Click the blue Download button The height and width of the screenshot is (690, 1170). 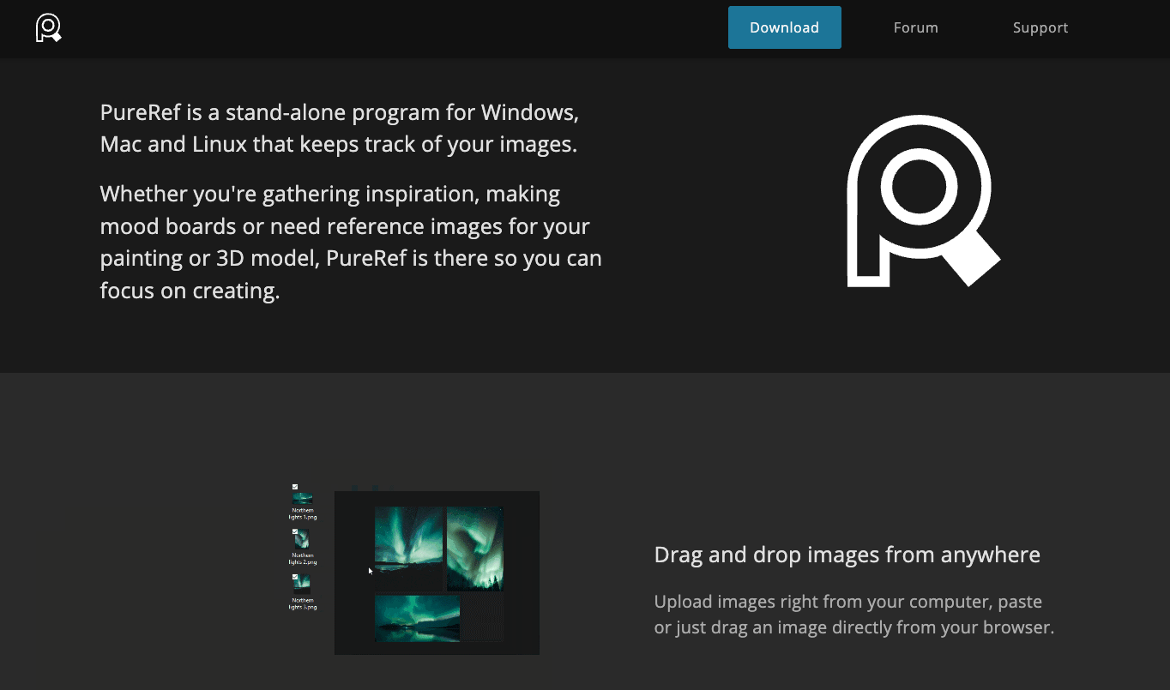[785, 27]
